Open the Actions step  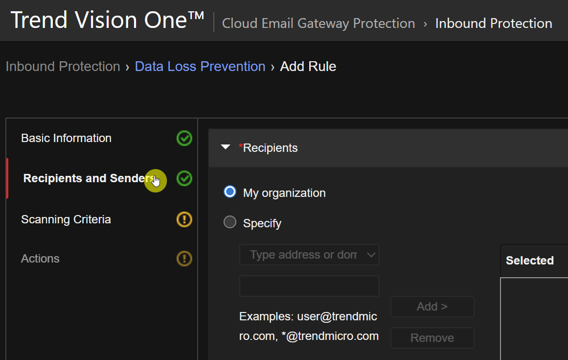(x=40, y=259)
